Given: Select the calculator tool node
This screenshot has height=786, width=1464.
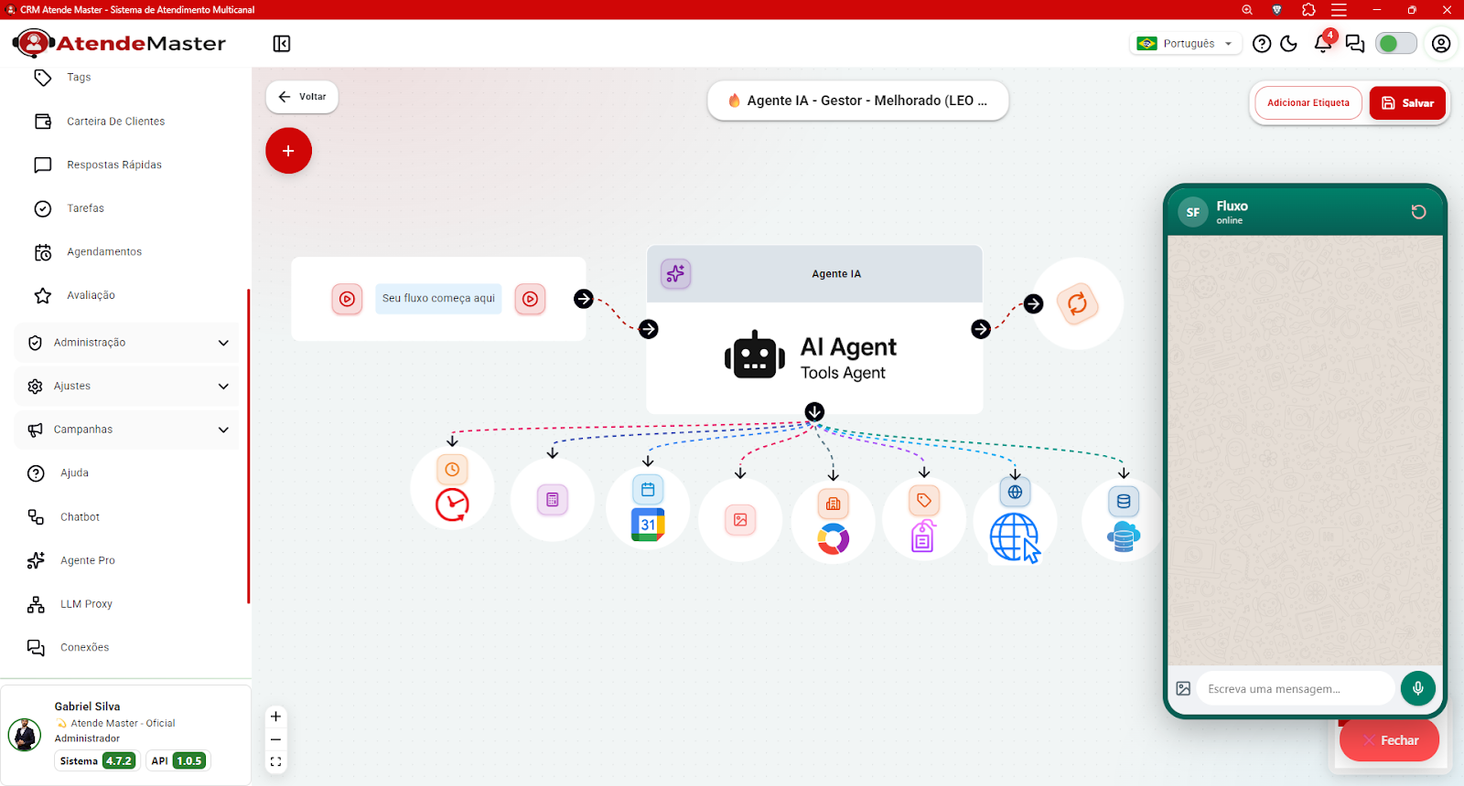Looking at the screenshot, I should [553, 500].
